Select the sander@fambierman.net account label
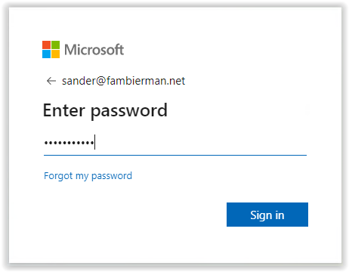The width and height of the screenshot is (349, 272). click(x=123, y=81)
